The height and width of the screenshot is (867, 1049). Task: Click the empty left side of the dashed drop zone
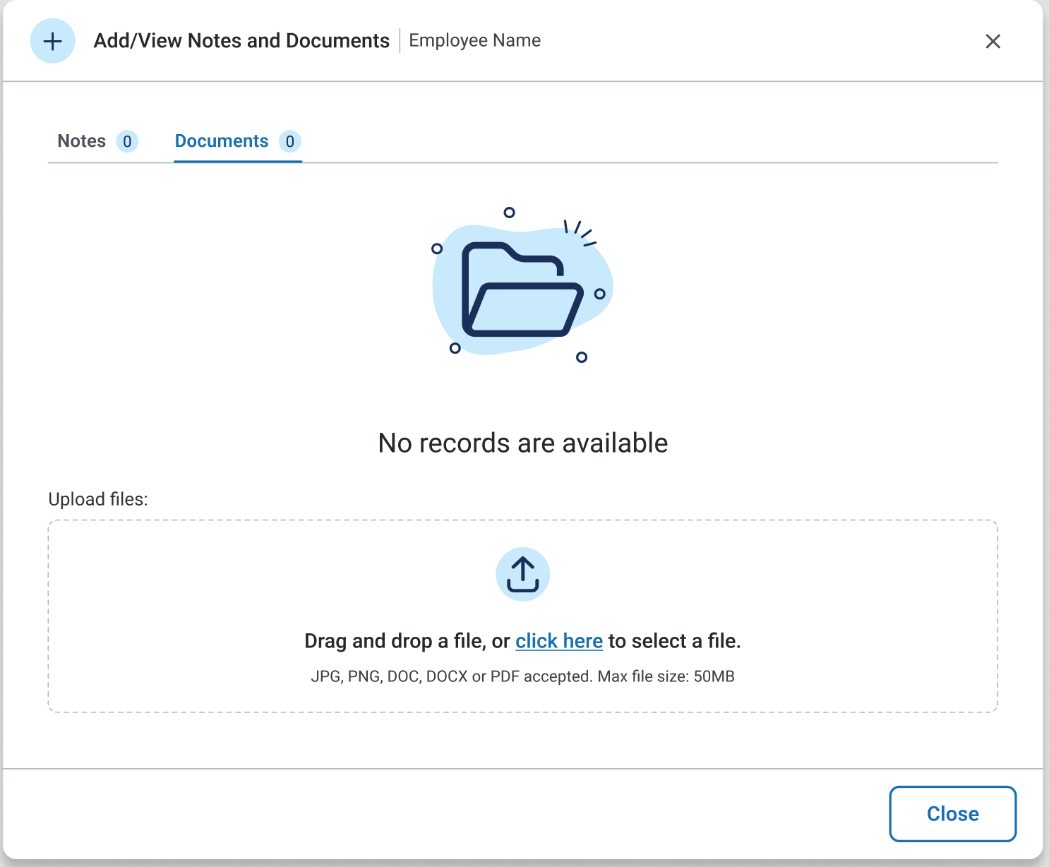click(176, 614)
